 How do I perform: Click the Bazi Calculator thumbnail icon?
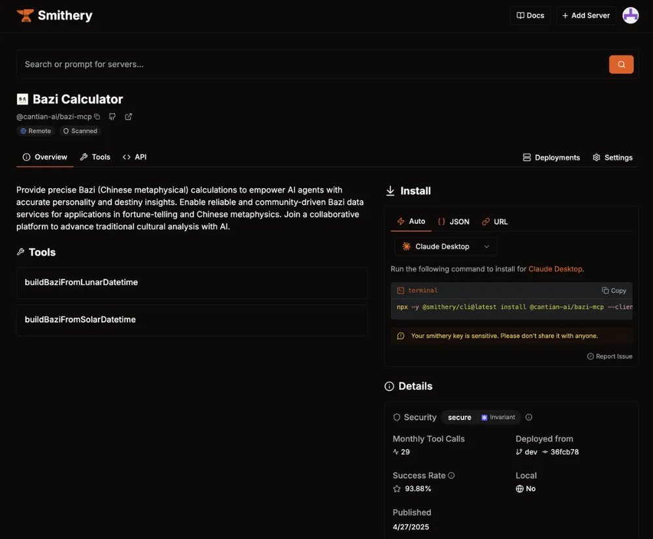coord(22,99)
